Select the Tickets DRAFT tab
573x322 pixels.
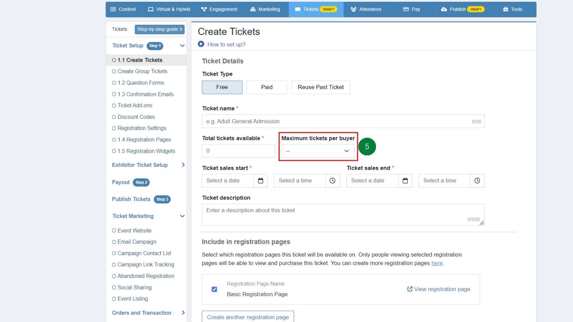pyautogui.click(x=316, y=9)
